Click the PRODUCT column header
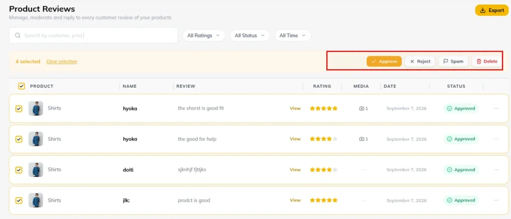This screenshot has height=219, width=511. tap(42, 86)
